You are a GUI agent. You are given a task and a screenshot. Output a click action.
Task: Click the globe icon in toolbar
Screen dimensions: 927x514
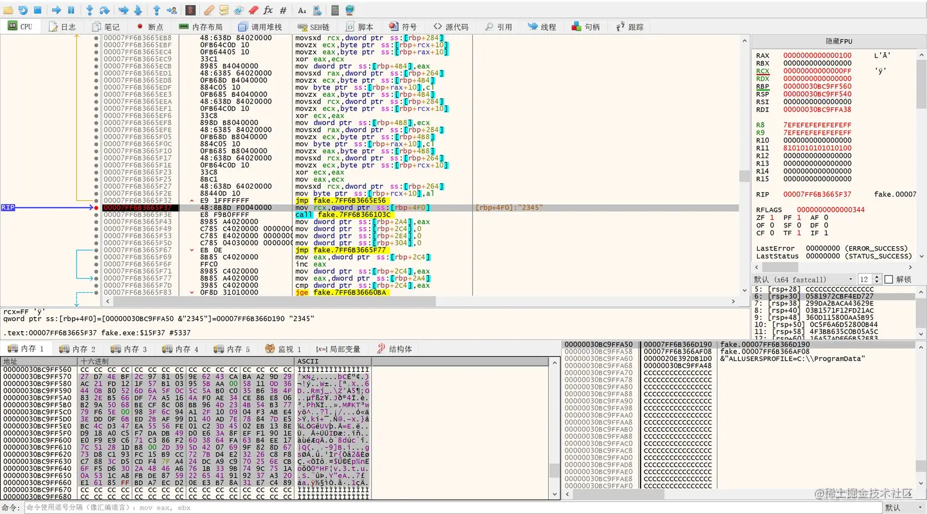(x=349, y=10)
